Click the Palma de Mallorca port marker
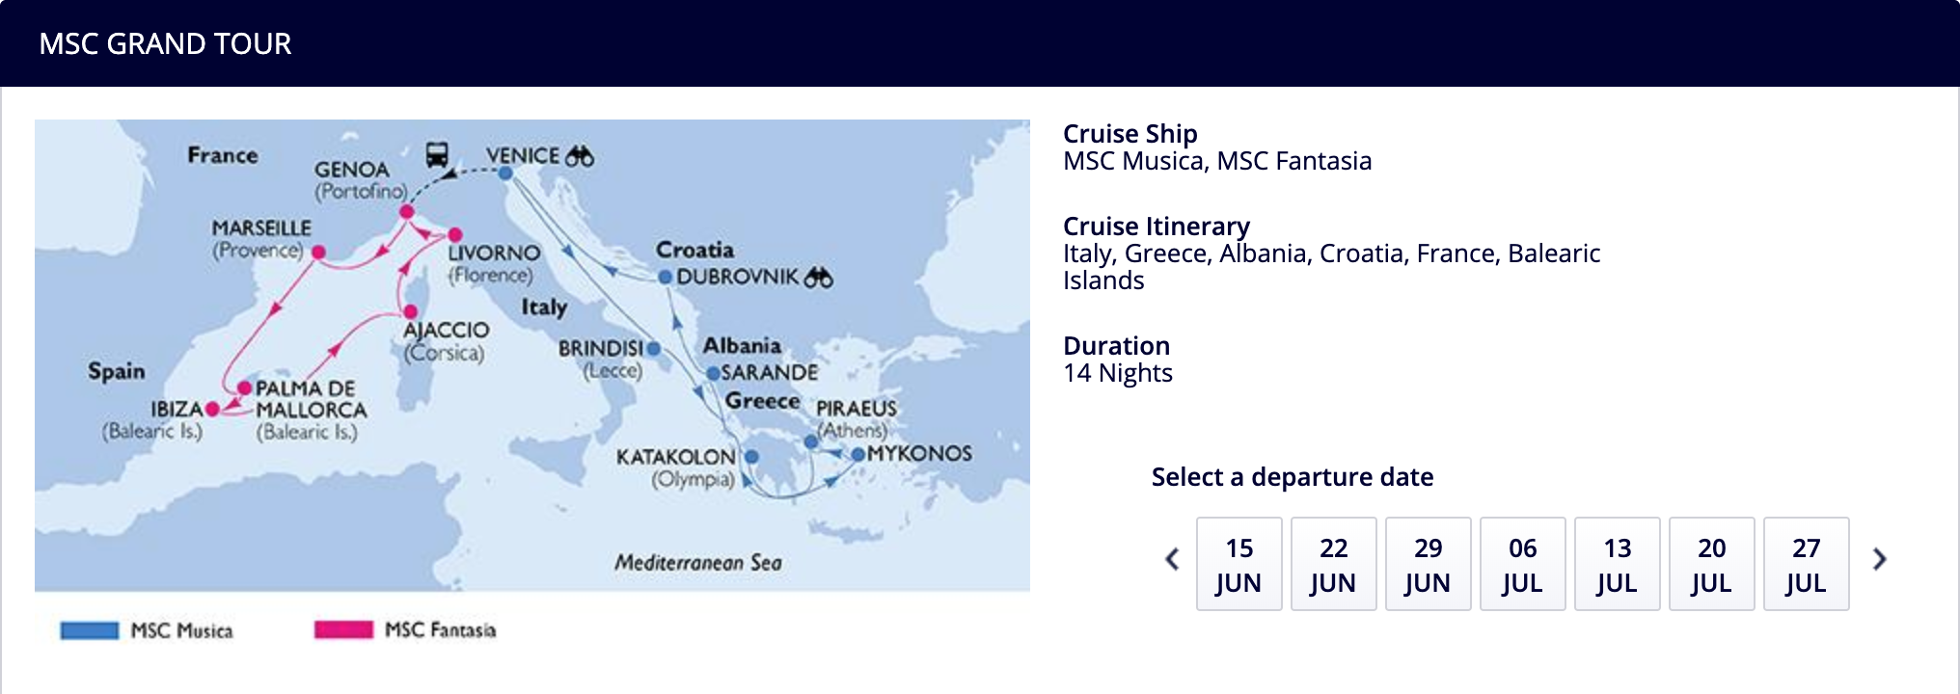Screen dimensions: 1960x694 click(244, 388)
